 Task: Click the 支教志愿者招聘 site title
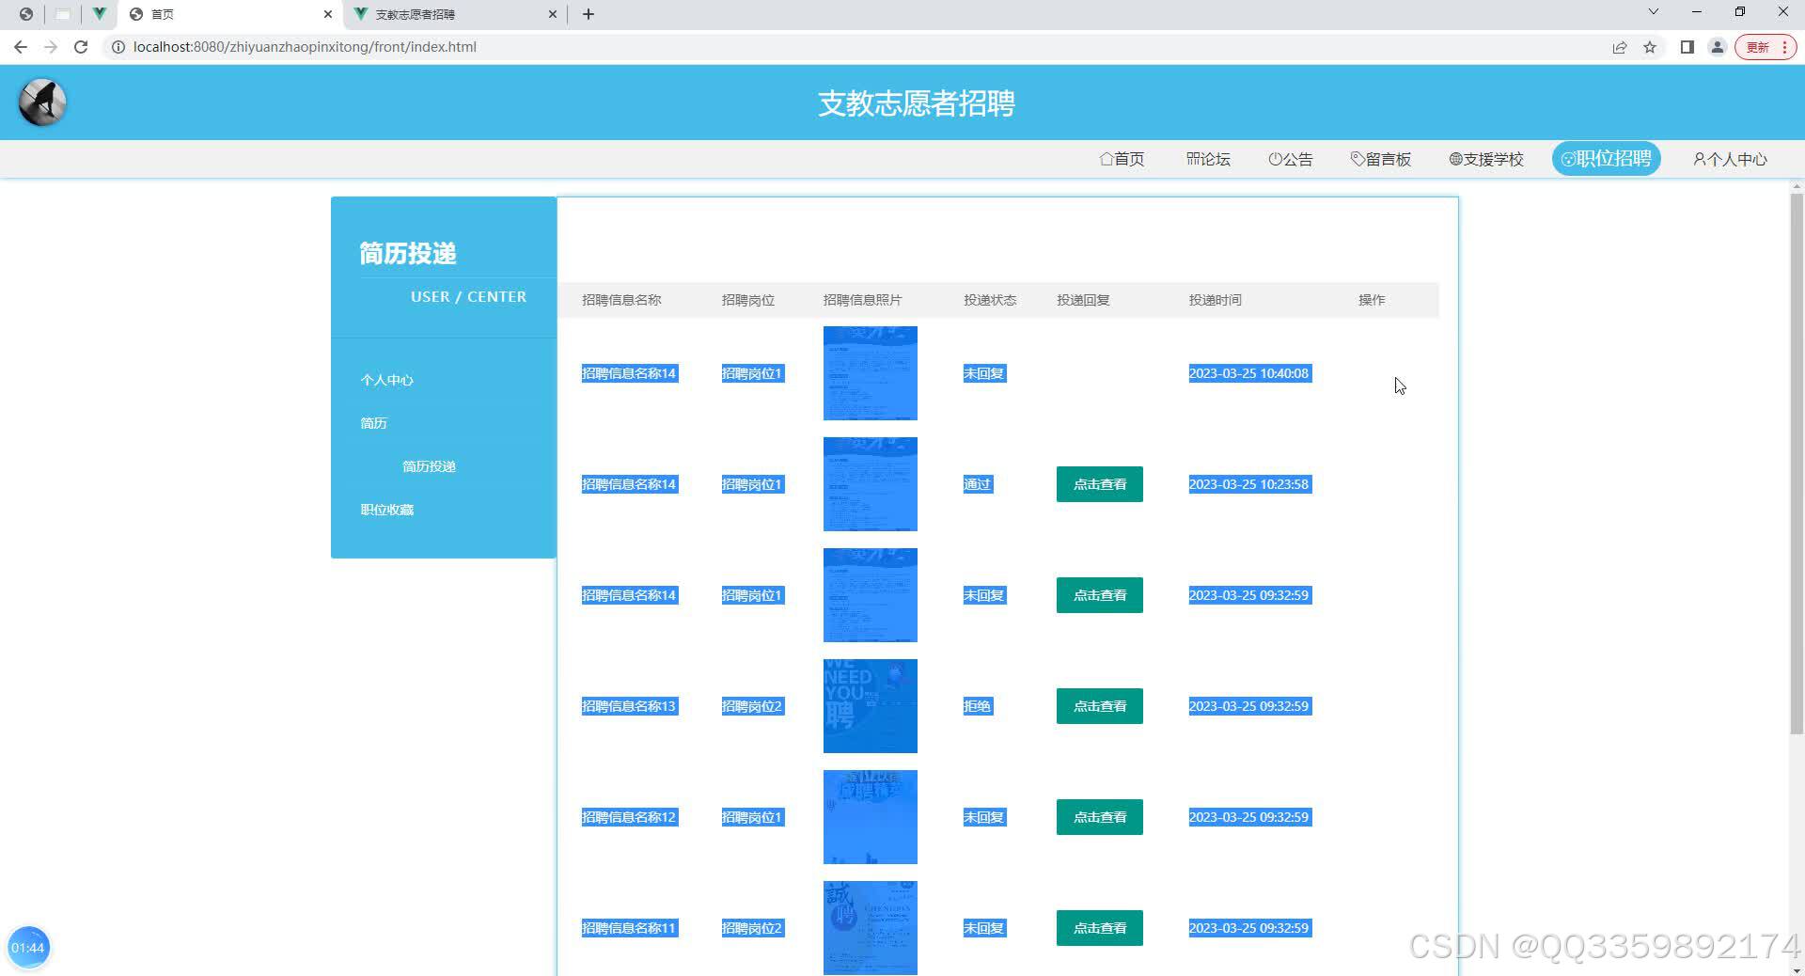point(917,102)
